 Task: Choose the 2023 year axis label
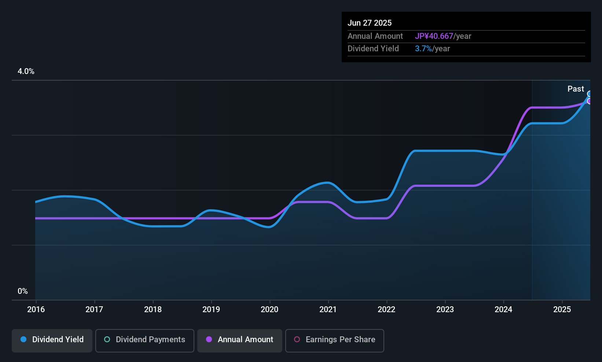click(445, 310)
